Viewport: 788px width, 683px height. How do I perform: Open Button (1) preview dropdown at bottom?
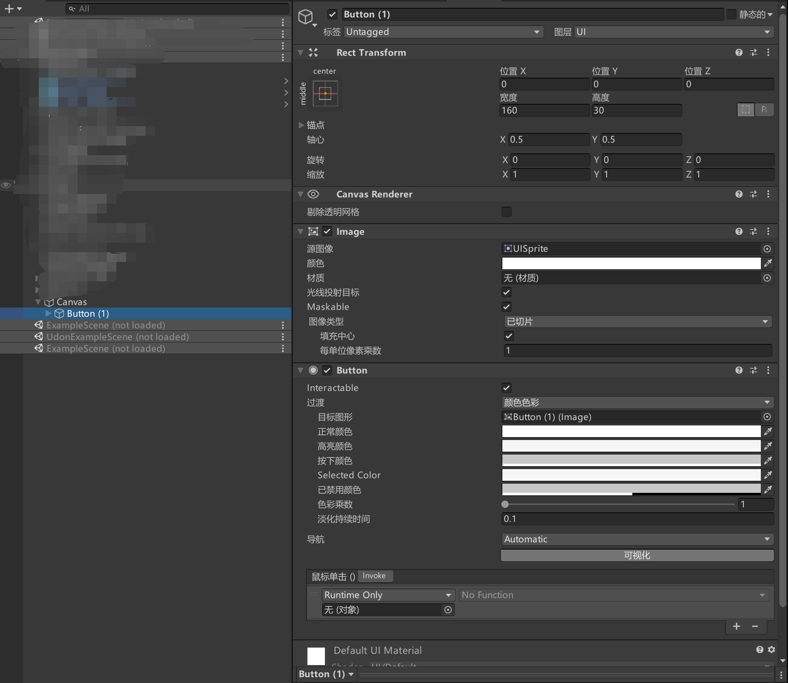pyautogui.click(x=326, y=674)
